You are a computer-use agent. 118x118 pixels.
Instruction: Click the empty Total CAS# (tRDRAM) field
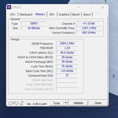[67, 85]
